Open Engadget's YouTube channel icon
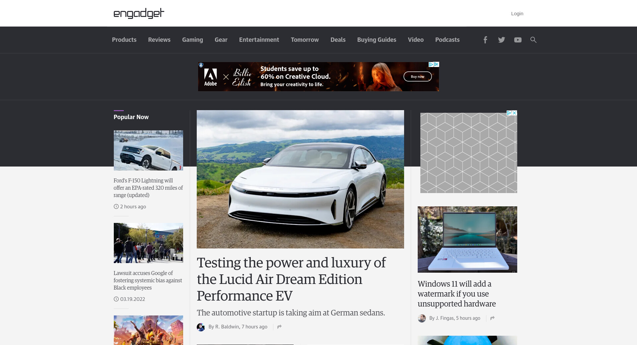The image size is (637, 345). tap(518, 40)
